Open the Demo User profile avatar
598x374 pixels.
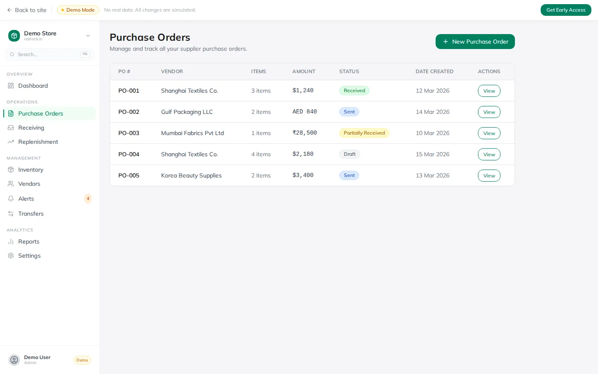point(14,360)
